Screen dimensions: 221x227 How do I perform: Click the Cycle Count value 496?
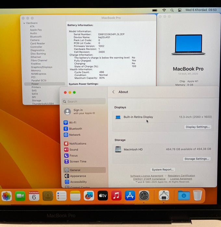pos(102,72)
